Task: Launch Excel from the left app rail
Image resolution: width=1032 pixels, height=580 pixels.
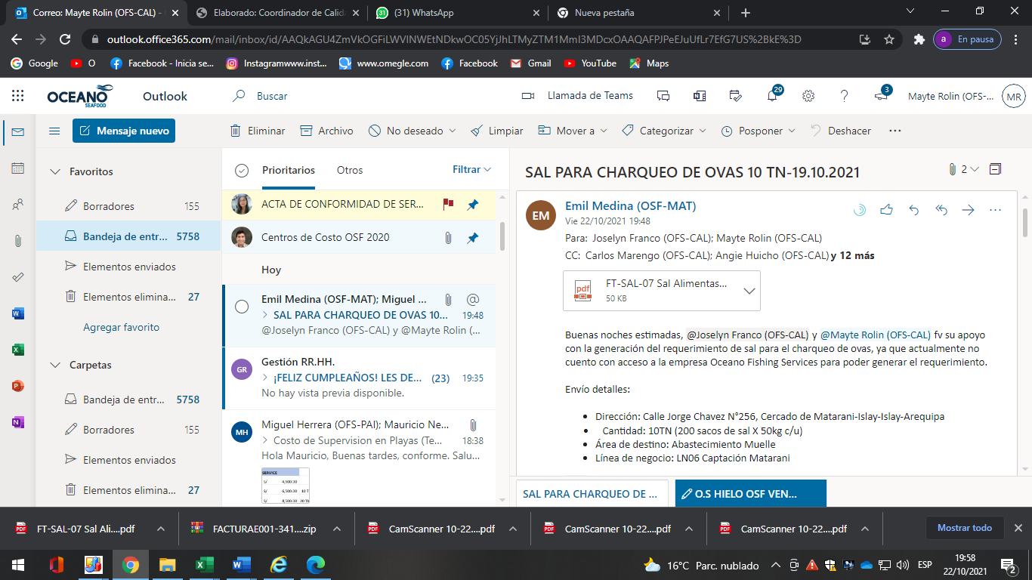Action: click(18, 350)
